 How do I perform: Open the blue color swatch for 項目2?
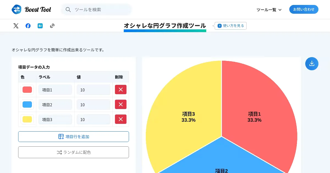[27, 105]
